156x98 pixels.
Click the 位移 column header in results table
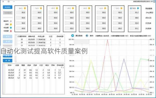[47, 65]
